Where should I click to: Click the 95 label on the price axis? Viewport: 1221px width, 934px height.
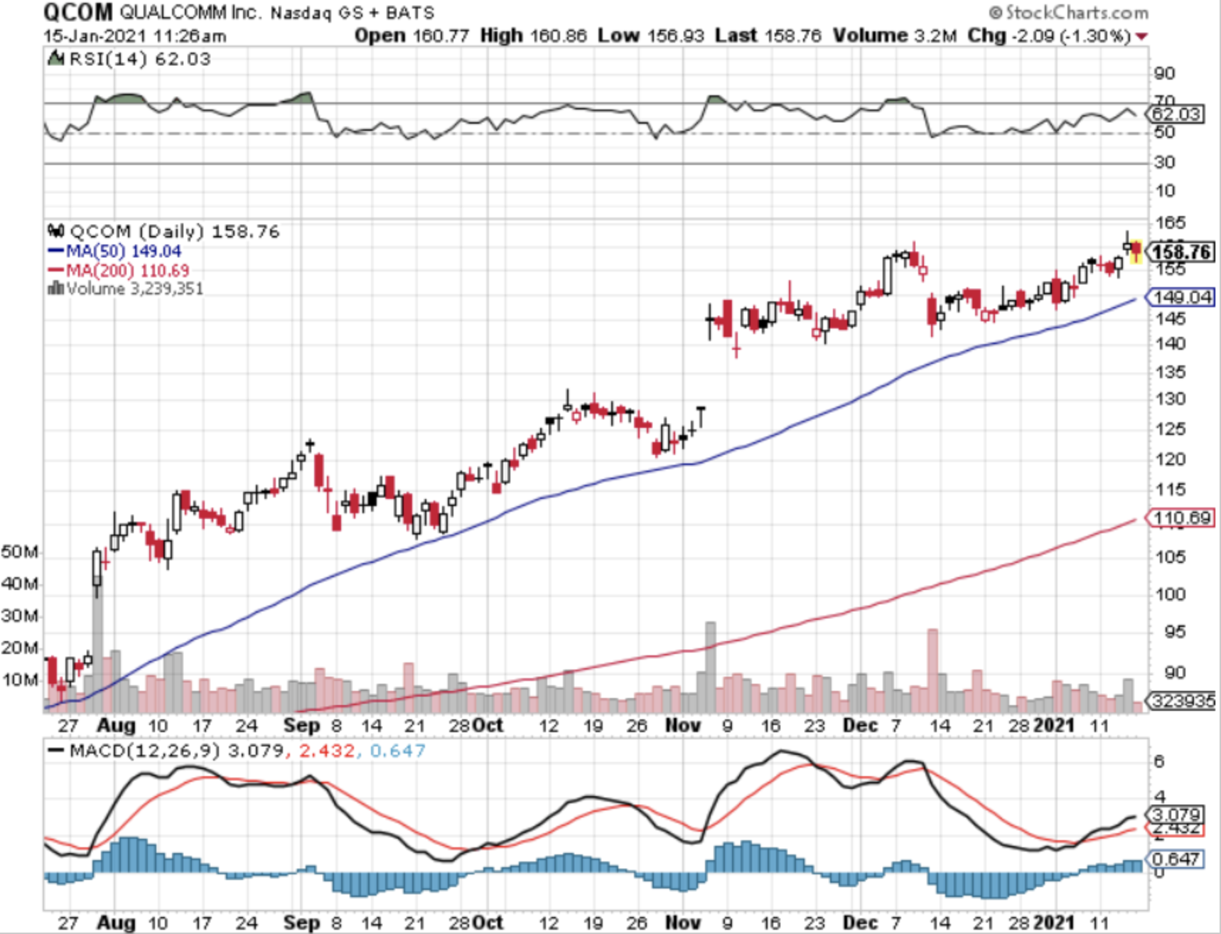[x=1176, y=632]
